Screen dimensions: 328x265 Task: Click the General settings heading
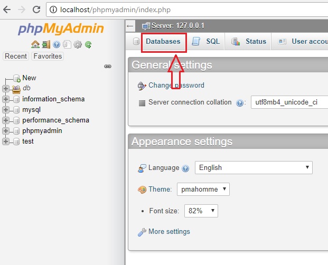[x=172, y=65]
